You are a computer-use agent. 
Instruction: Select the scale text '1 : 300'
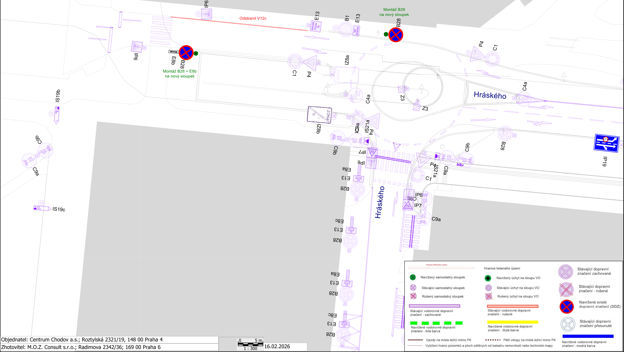[x=250, y=348]
